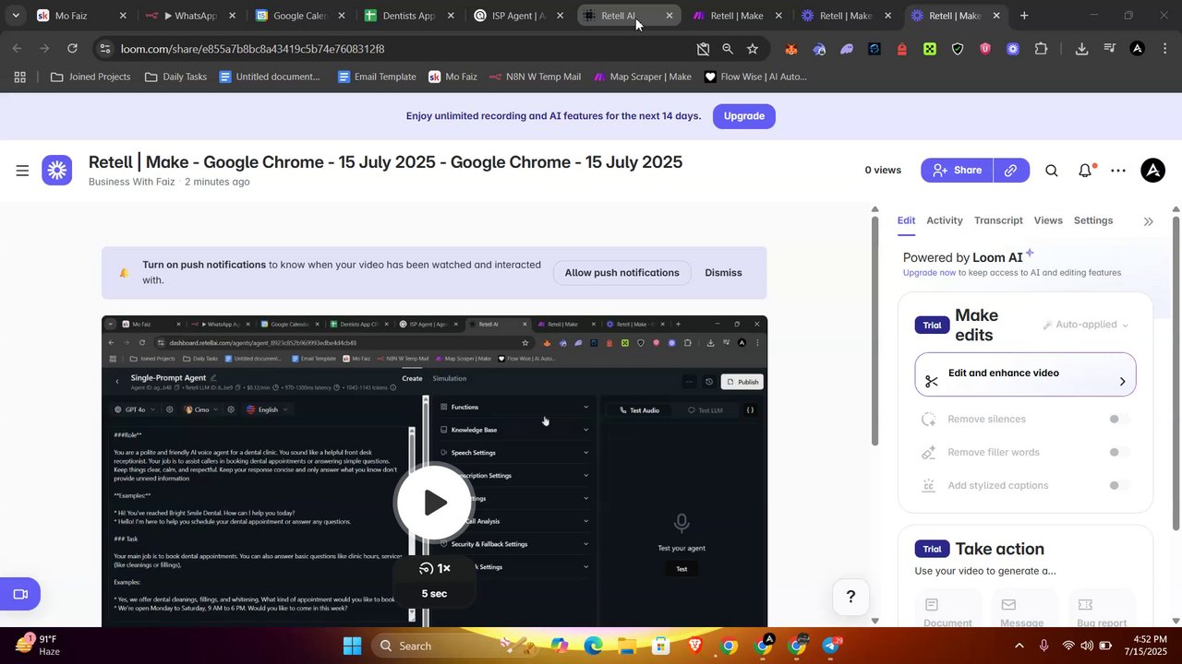Open Edit and enhance video

[1025, 374]
